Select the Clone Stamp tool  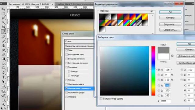pyautogui.click(x=3, y=46)
